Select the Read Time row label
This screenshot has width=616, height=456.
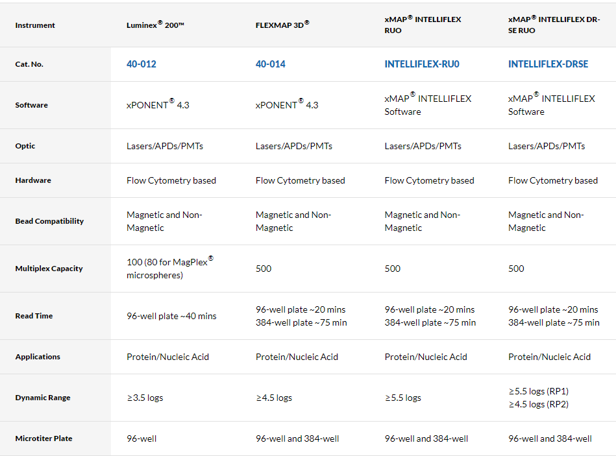pyautogui.click(x=34, y=316)
